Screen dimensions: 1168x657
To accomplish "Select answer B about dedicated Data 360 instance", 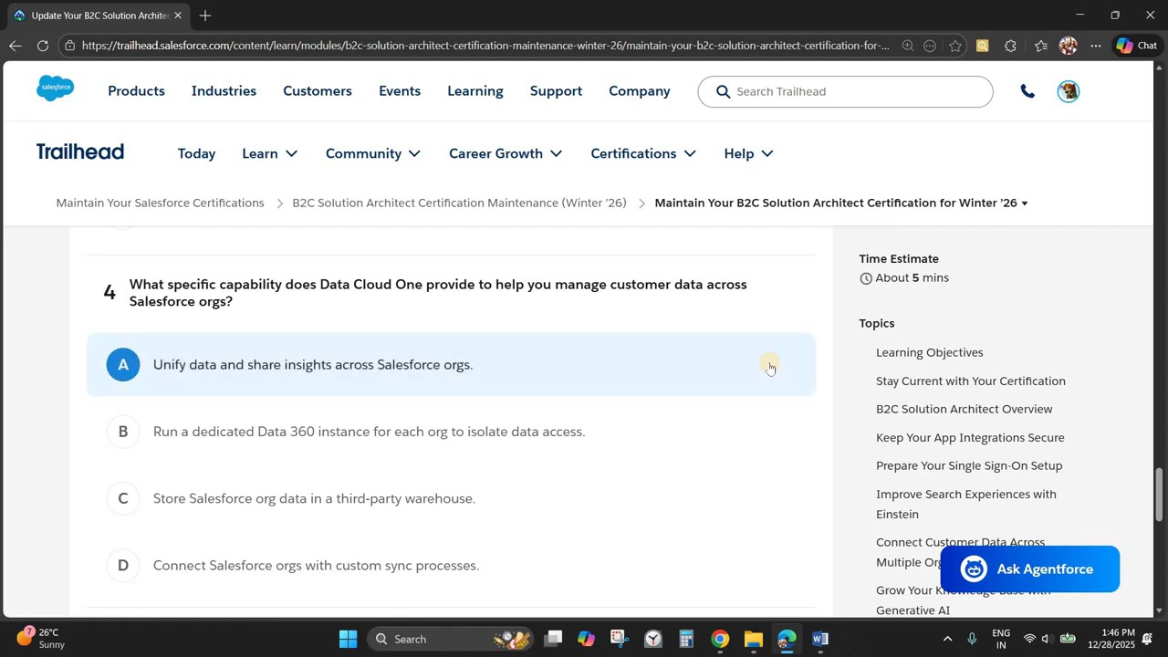I will tap(451, 432).
